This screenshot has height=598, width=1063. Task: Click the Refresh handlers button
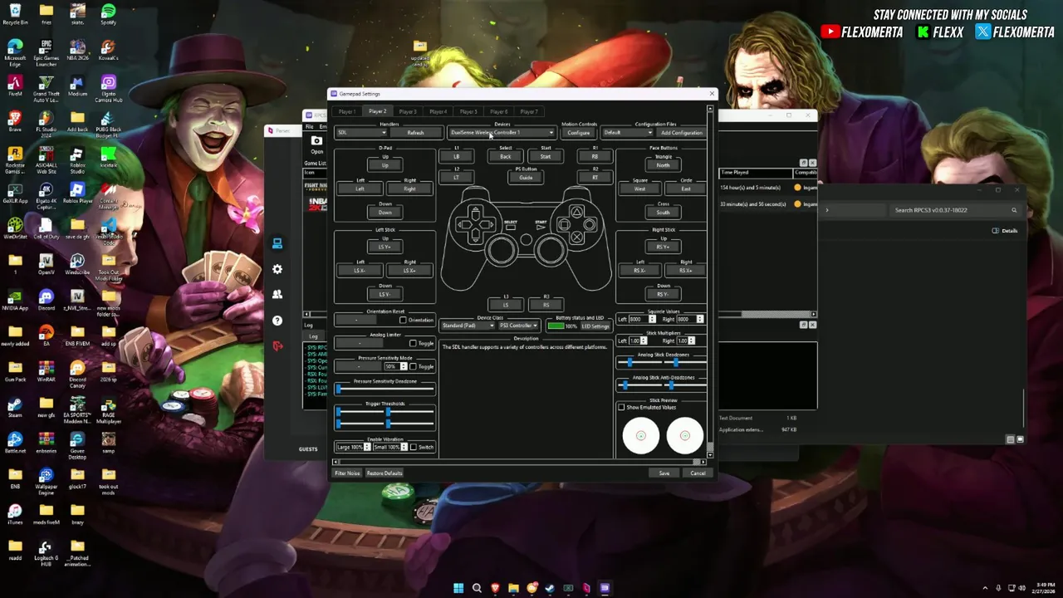[415, 133]
